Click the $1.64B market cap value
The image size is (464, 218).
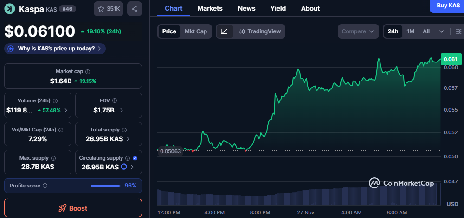point(61,81)
